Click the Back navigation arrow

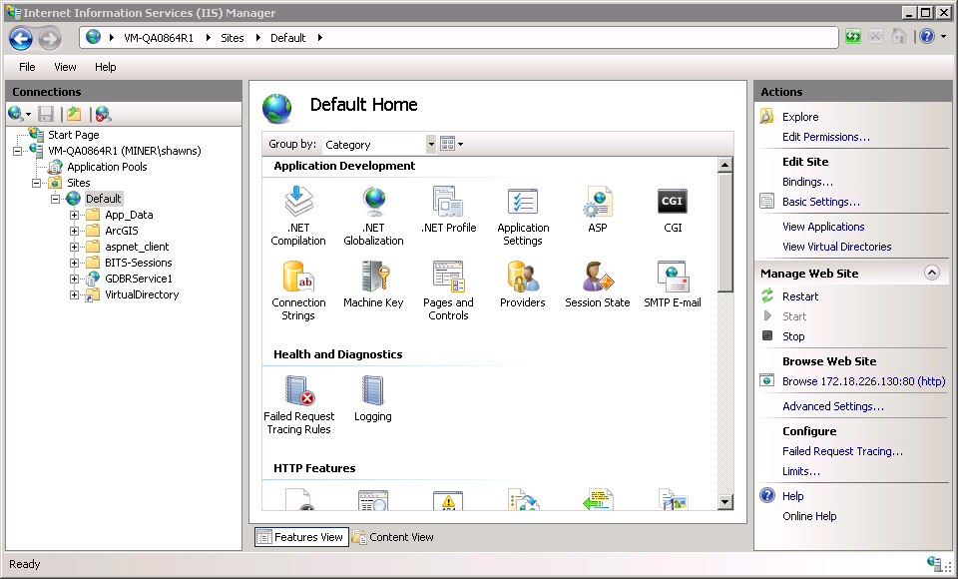point(21,39)
